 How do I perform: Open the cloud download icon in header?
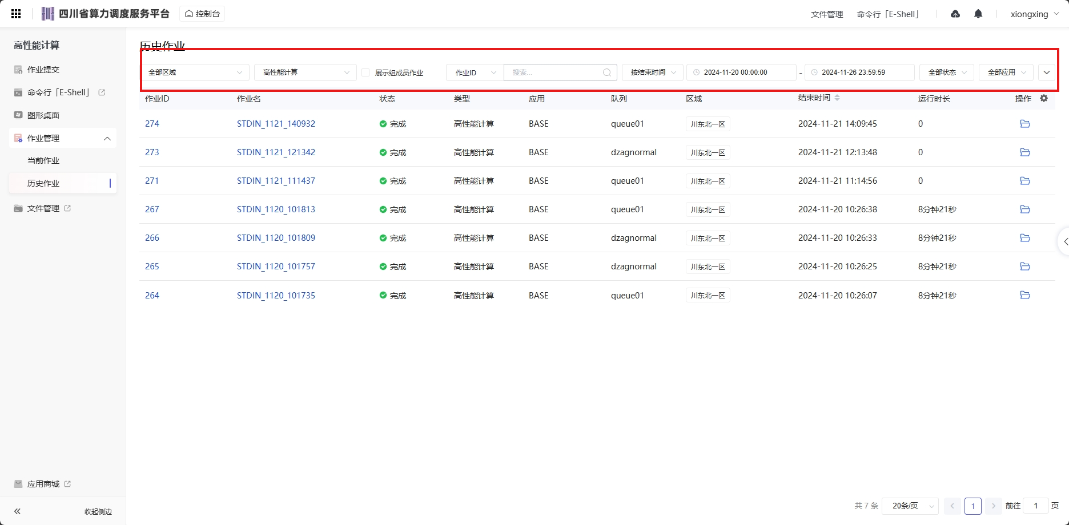click(955, 14)
